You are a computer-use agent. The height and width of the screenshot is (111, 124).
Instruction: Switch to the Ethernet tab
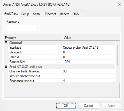(50, 14)
